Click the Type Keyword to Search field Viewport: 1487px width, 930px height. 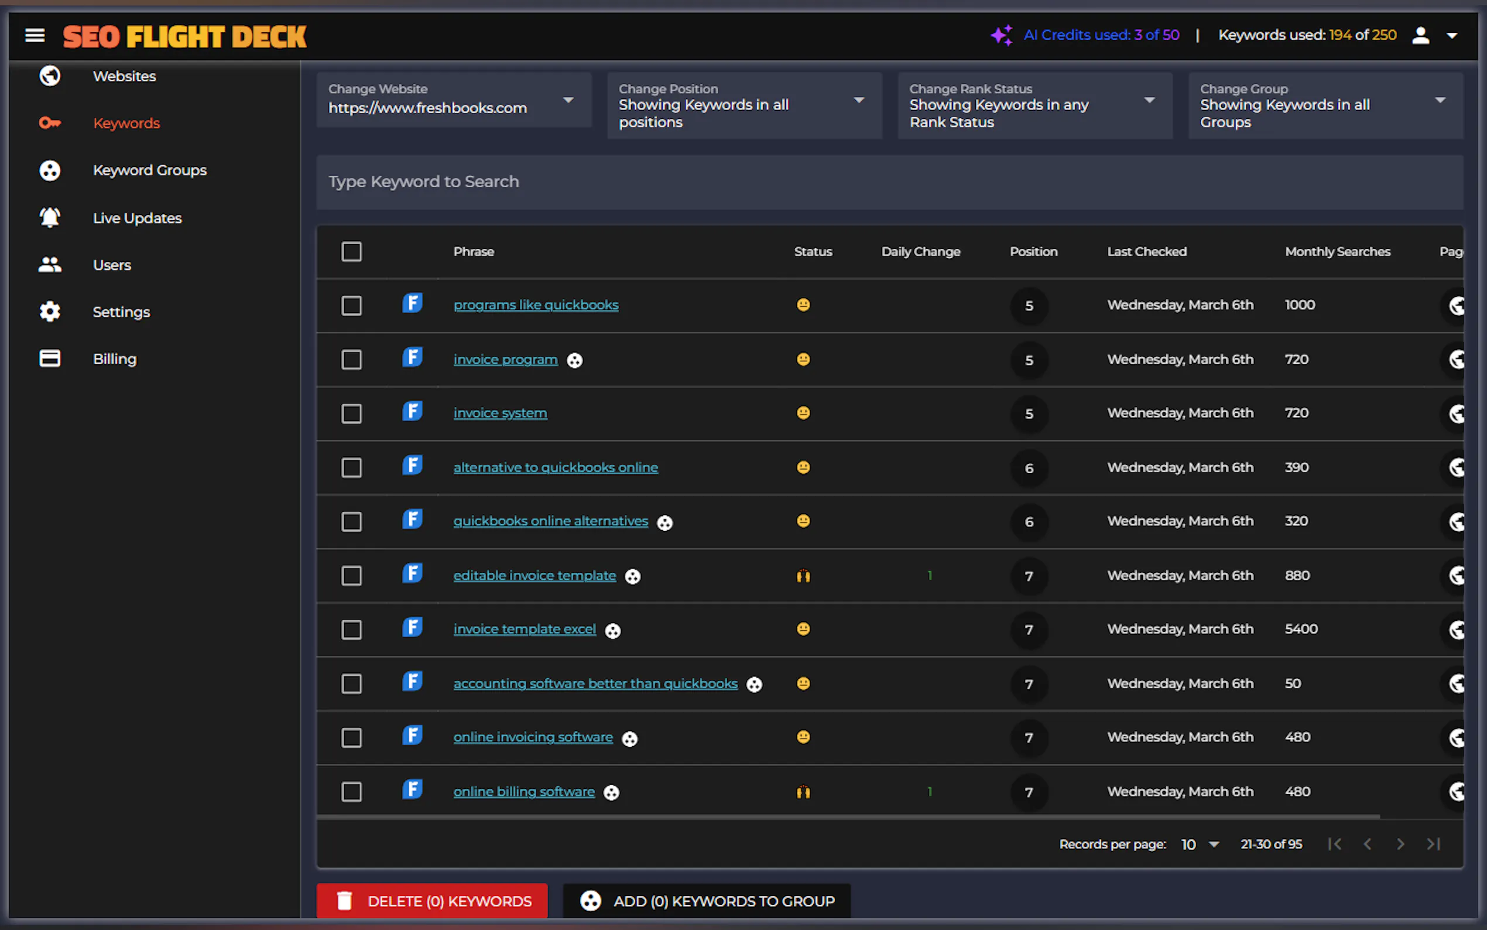(x=889, y=182)
